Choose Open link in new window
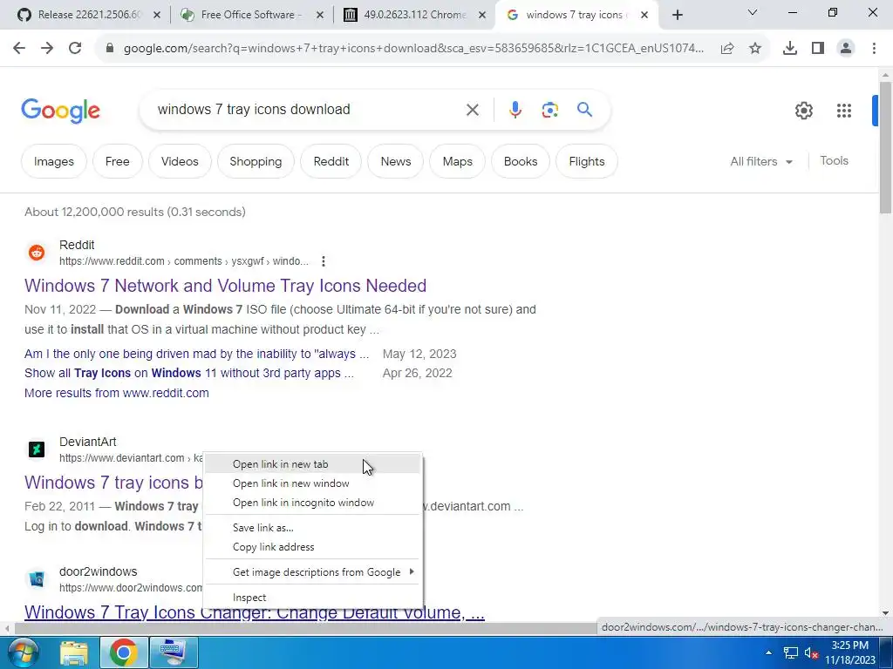This screenshot has width=893, height=669. [312, 483]
